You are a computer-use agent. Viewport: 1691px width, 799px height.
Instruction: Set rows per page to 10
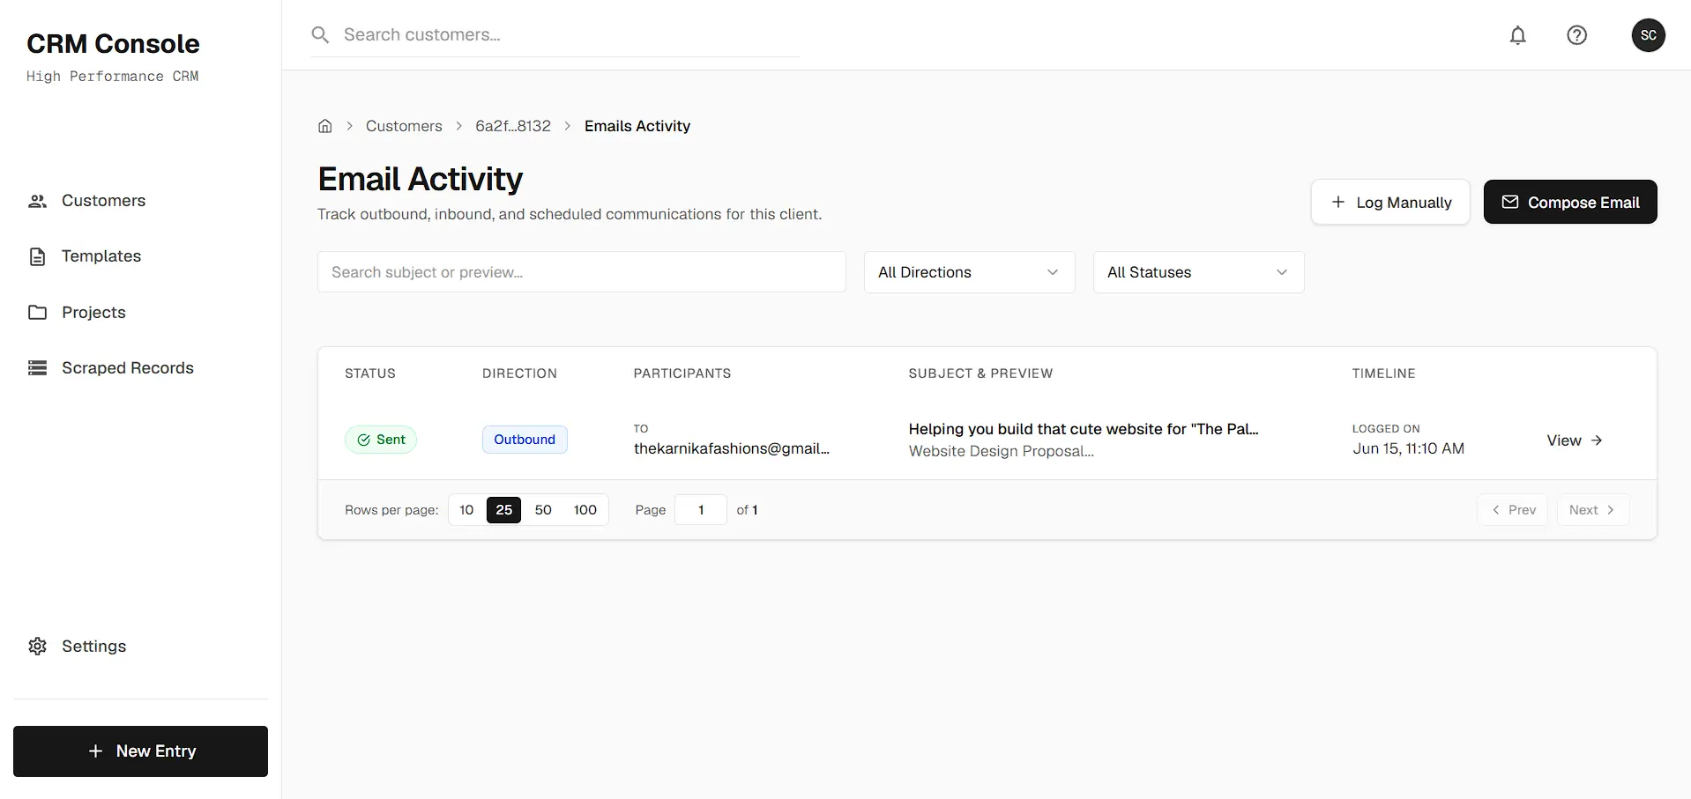(466, 510)
